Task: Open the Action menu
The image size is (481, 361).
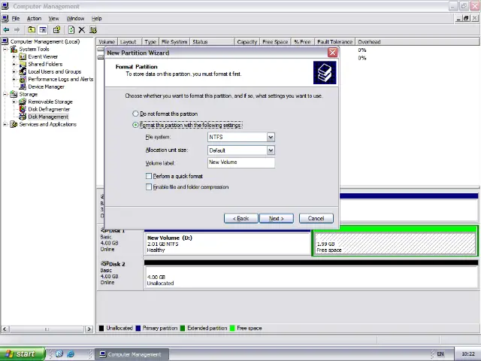Action: 34,18
